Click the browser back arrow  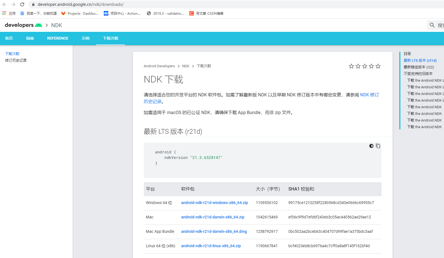(4, 4)
